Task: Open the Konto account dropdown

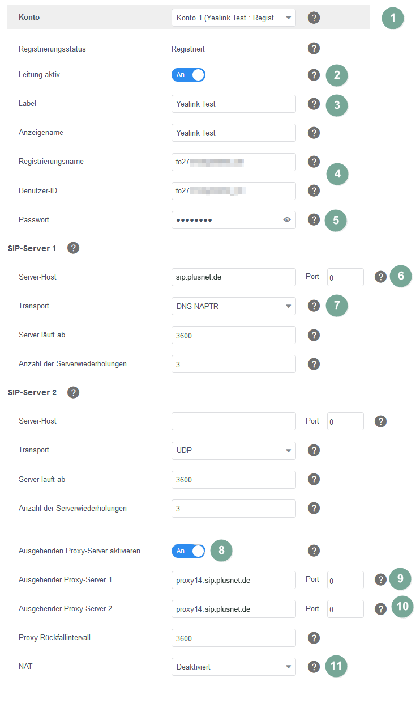Action: 233,18
